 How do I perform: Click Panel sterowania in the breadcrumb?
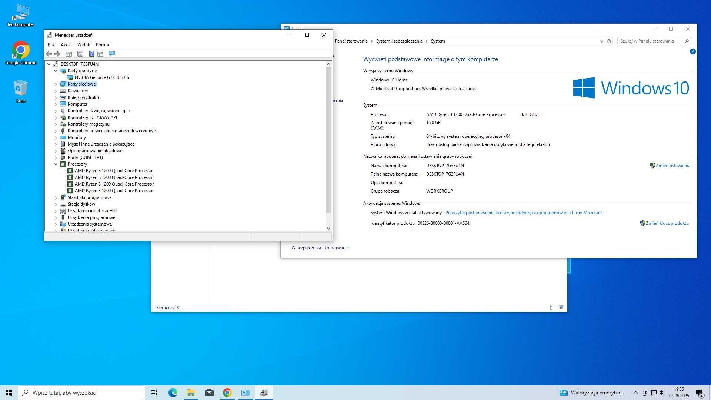coord(351,41)
